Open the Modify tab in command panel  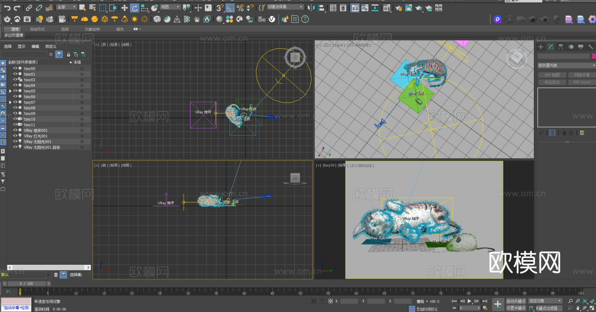click(551, 47)
